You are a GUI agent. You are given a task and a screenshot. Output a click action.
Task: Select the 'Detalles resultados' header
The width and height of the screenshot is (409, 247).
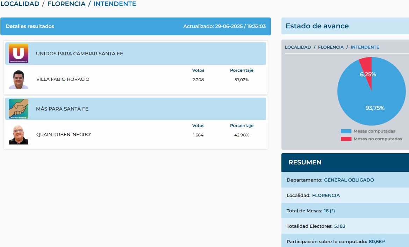coord(30,26)
